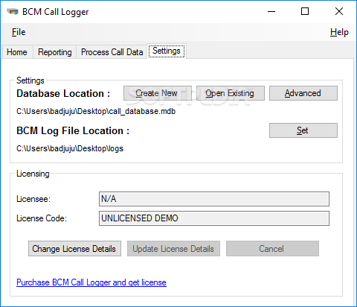The height and width of the screenshot is (307, 357).
Task: Minimize the BCM Call Logger window
Action: 271,11
